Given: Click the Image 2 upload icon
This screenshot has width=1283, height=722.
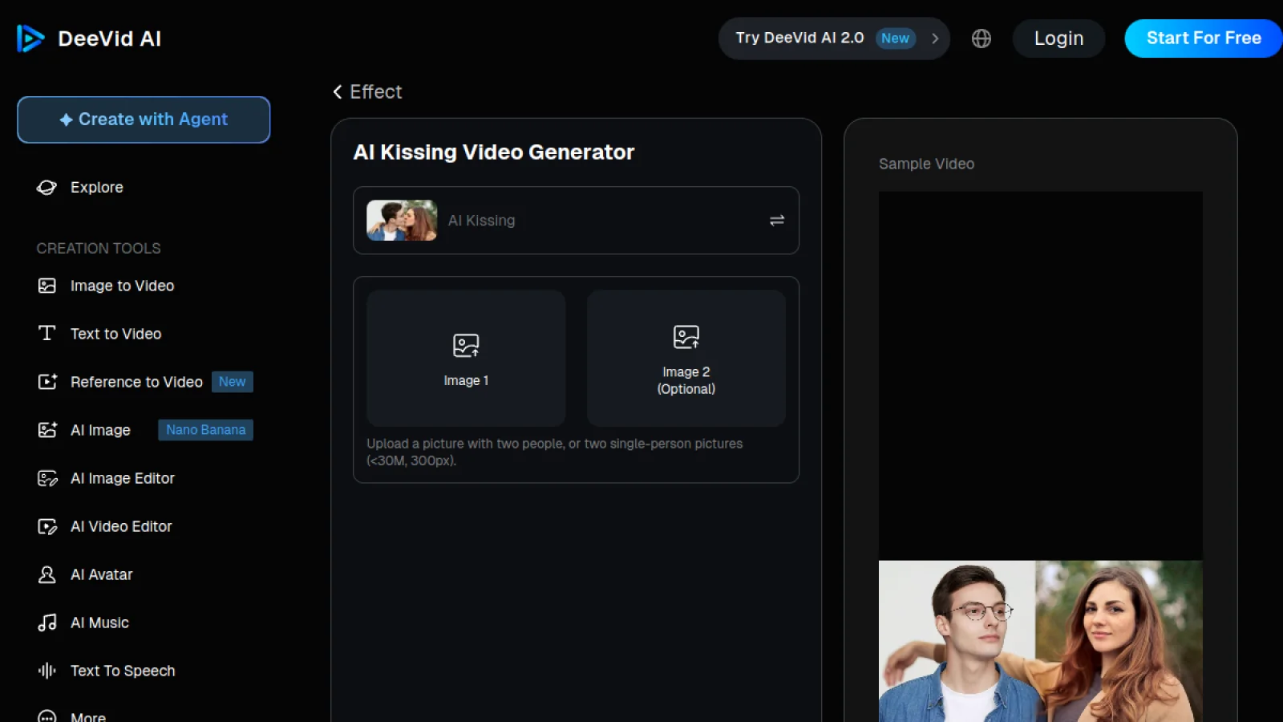Looking at the screenshot, I should [686, 337].
